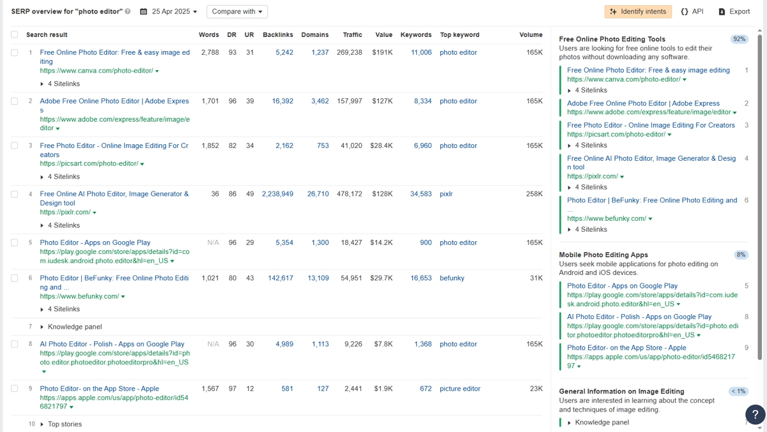767x432 pixels.
Task: Click the Identify intents button
Action: (639, 11)
